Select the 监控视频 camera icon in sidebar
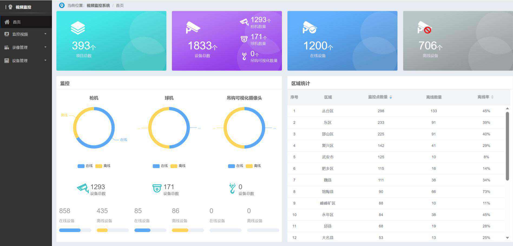 [7, 34]
